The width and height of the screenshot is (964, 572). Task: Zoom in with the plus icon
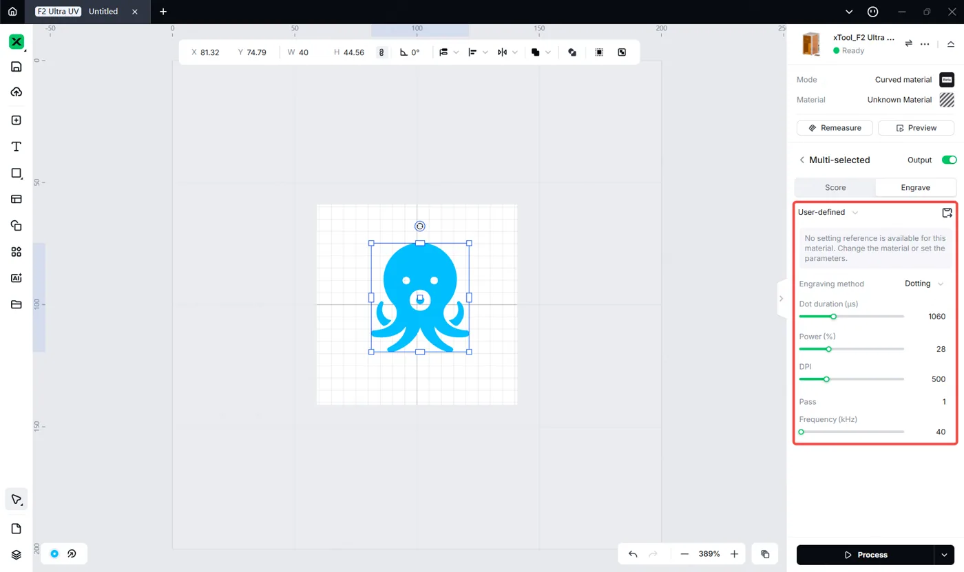pyautogui.click(x=734, y=554)
